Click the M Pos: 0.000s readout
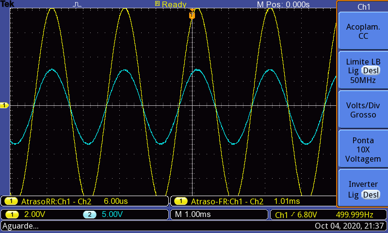The width and height of the screenshot is (388, 233). 283,4
